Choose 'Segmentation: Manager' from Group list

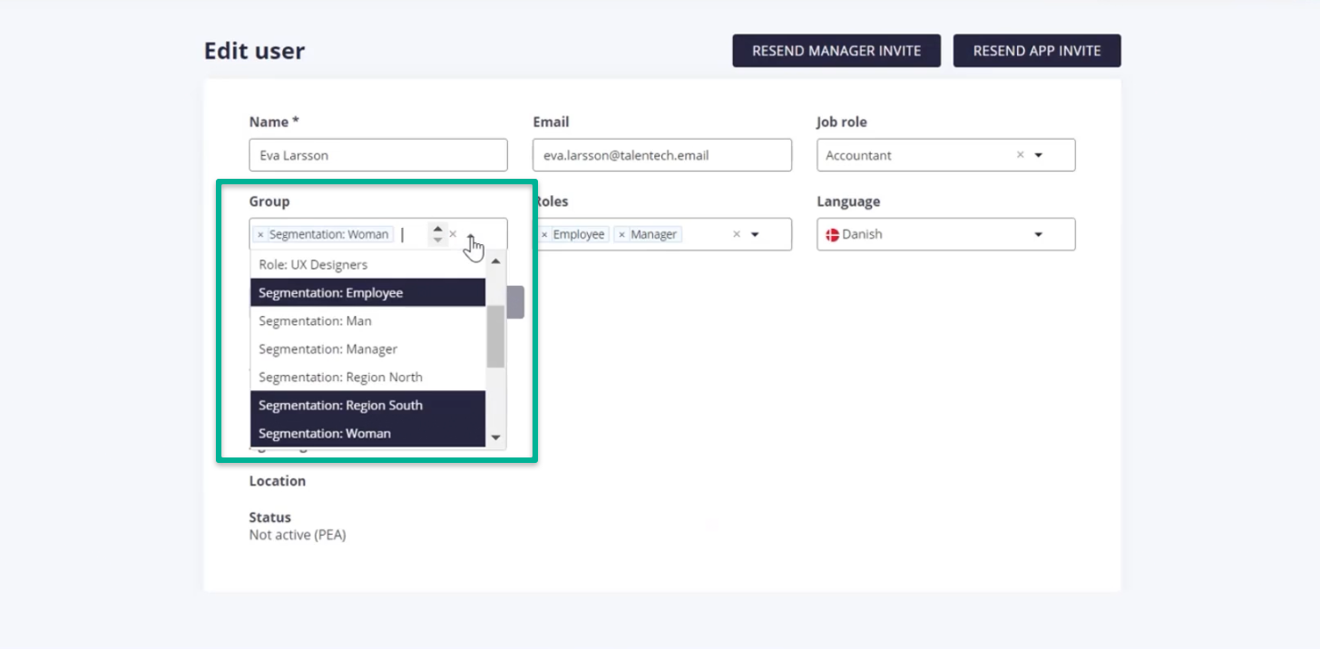[368, 349]
